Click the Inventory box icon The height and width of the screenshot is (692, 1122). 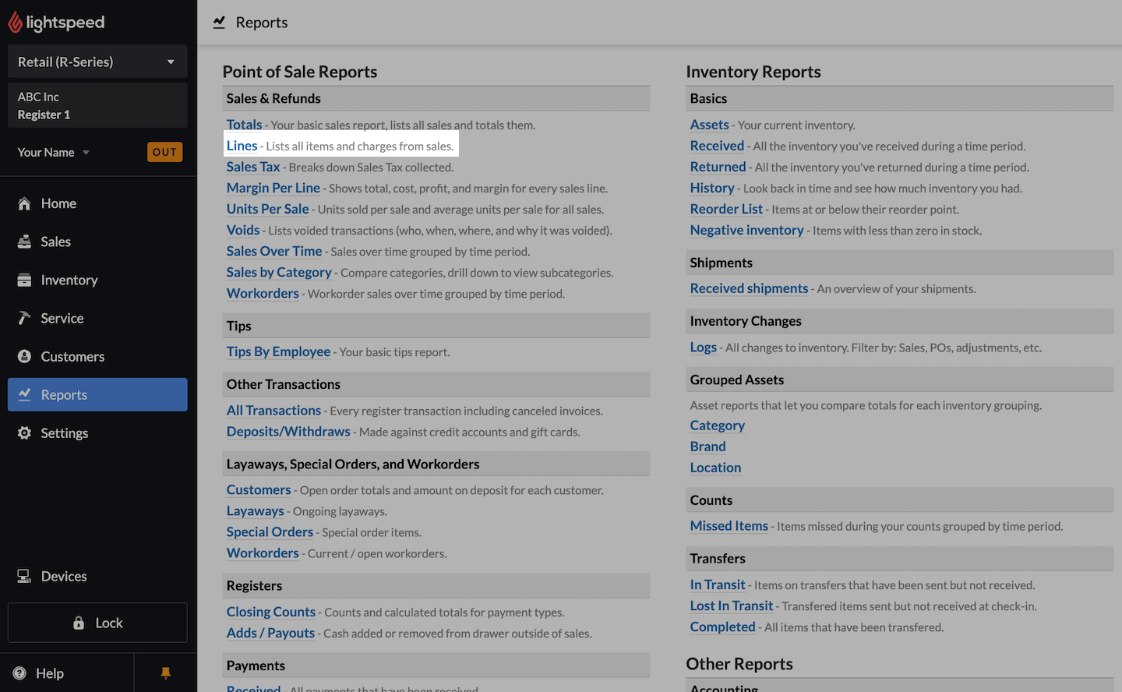click(25, 280)
